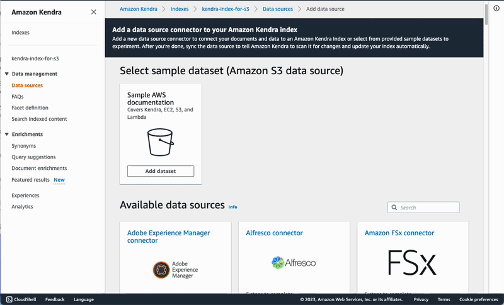Viewport: 504px width, 305px height.
Task: Open CloudShell from the footer
Action: pos(21,299)
